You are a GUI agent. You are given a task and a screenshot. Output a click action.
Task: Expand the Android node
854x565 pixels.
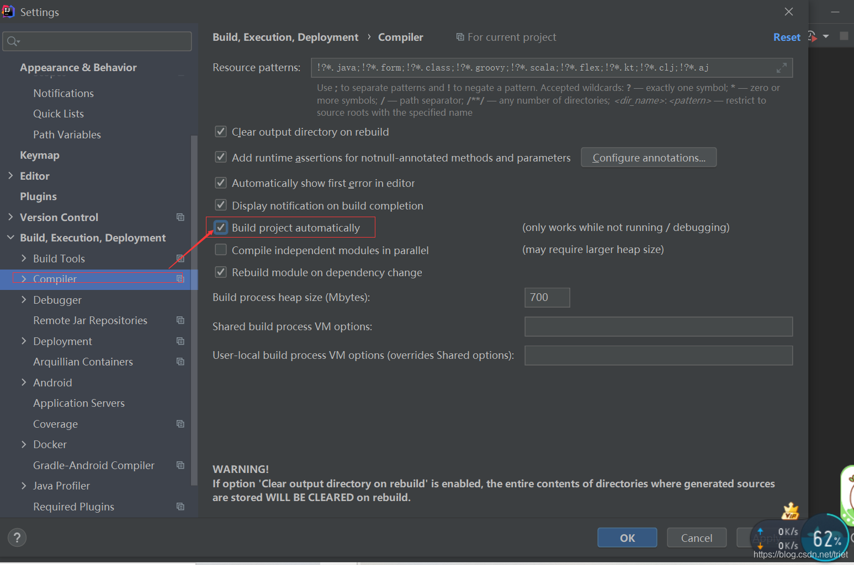click(x=24, y=383)
